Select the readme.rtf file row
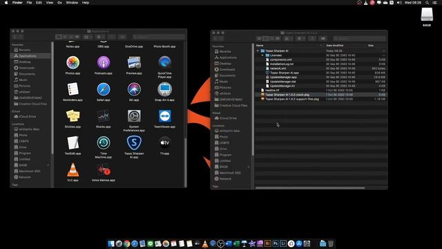 320,91
